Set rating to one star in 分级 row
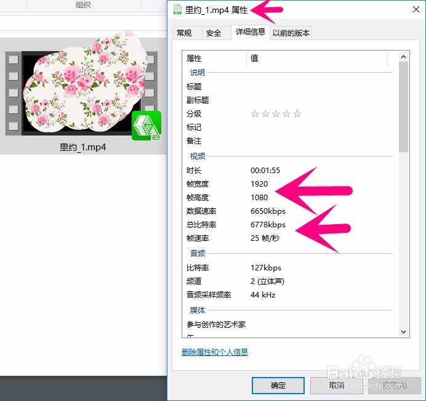 pos(255,113)
